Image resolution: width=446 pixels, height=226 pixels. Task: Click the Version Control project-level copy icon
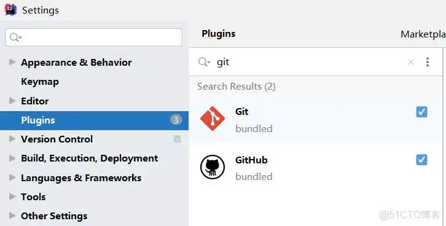point(177,139)
